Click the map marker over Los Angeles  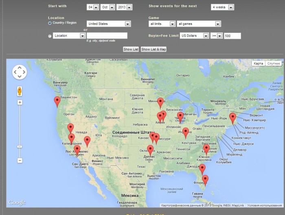pyautogui.click(x=77, y=150)
